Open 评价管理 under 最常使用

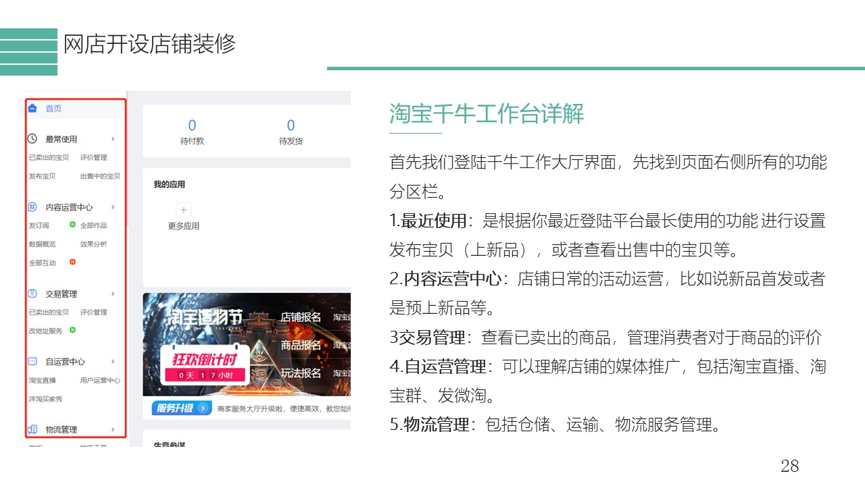(x=94, y=157)
